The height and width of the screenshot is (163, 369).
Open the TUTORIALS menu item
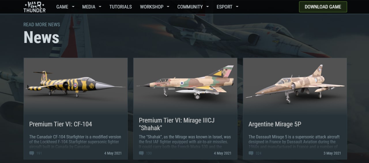tap(121, 7)
